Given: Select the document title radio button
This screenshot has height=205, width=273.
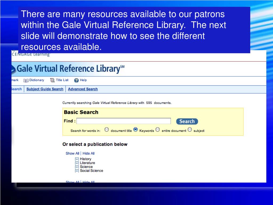Looking at the screenshot, I should pos(107,129).
